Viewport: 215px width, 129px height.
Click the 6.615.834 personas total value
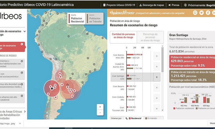(x=182, y=52)
